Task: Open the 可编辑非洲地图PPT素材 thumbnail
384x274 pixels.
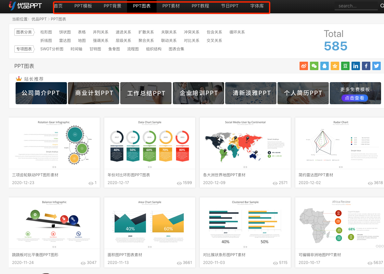Action: click(339, 223)
